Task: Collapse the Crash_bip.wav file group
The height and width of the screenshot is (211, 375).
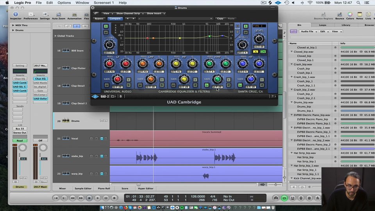Action: tap(291, 64)
